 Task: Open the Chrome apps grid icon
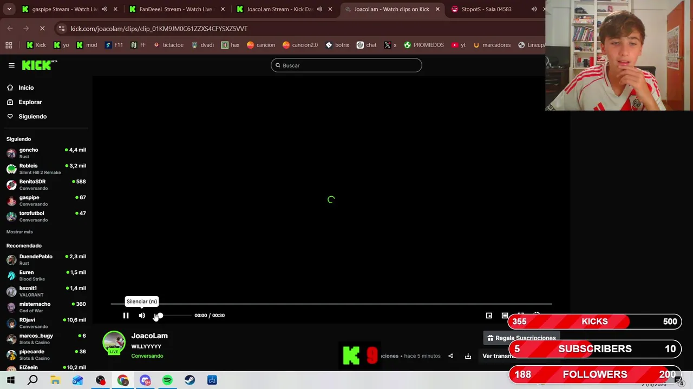click(9, 45)
